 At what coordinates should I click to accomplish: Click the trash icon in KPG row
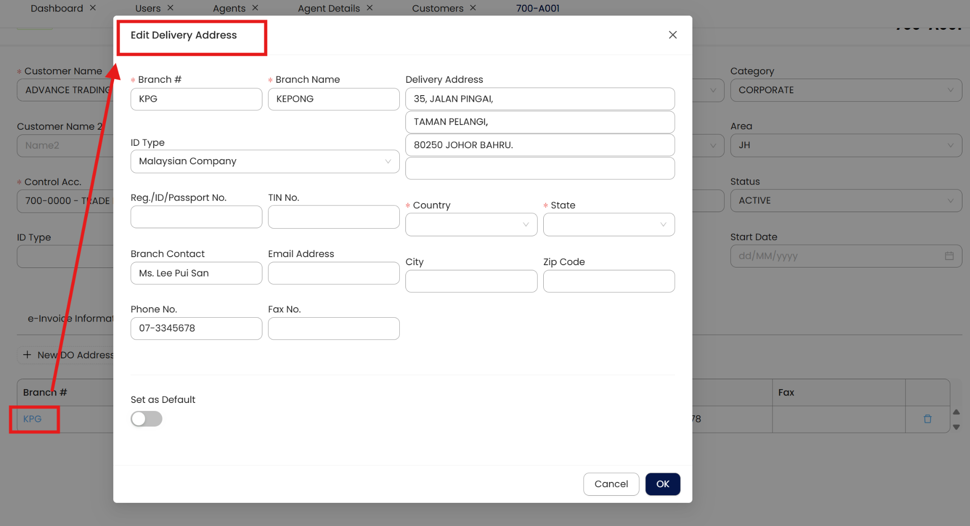927,419
